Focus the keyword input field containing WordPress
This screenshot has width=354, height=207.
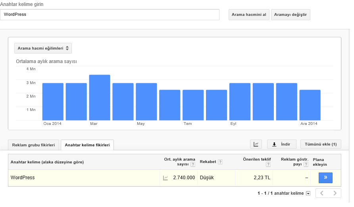(x=110, y=15)
